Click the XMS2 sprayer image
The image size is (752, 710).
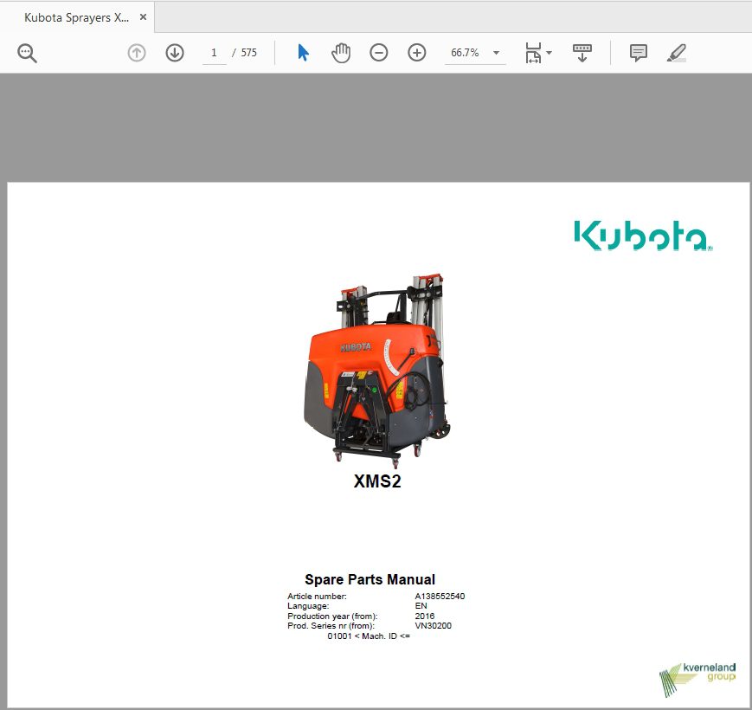click(x=377, y=371)
